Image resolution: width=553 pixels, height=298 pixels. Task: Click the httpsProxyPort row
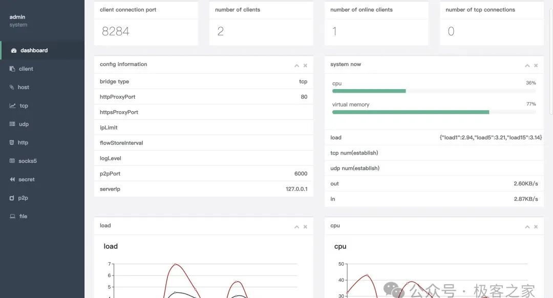pos(203,112)
